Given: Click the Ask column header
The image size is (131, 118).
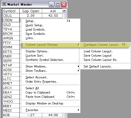Looking at the screenshot, I should tap(52, 11).
